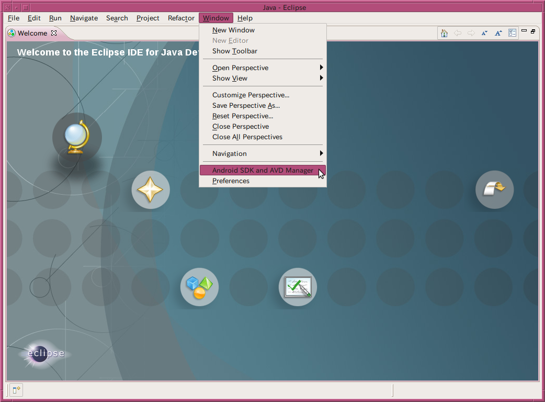Screen dimensions: 545x402
Task: Click the navigate back arrow icon
Action: coord(458,33)
